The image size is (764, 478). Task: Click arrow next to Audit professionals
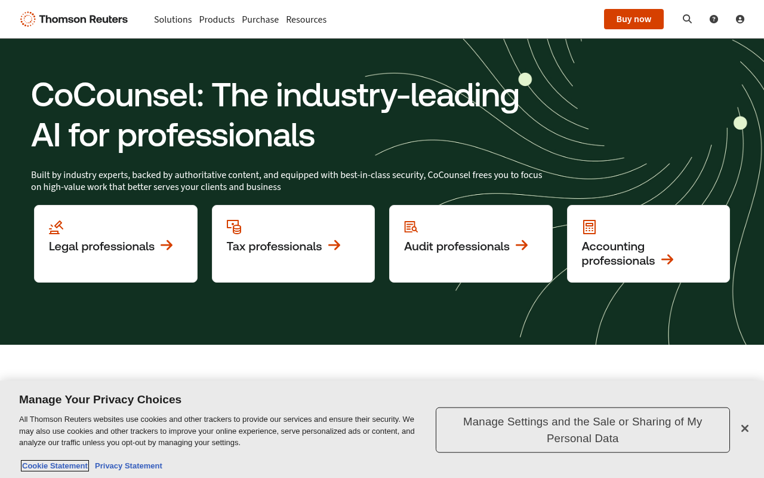coord(522,245)
